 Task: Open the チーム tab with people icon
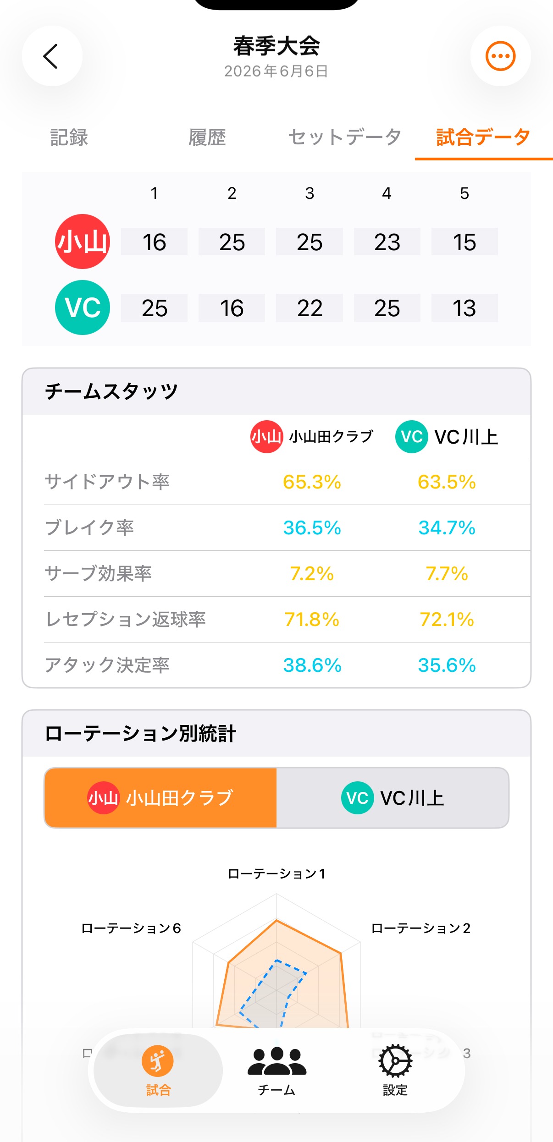click(x=276, y=1071)
